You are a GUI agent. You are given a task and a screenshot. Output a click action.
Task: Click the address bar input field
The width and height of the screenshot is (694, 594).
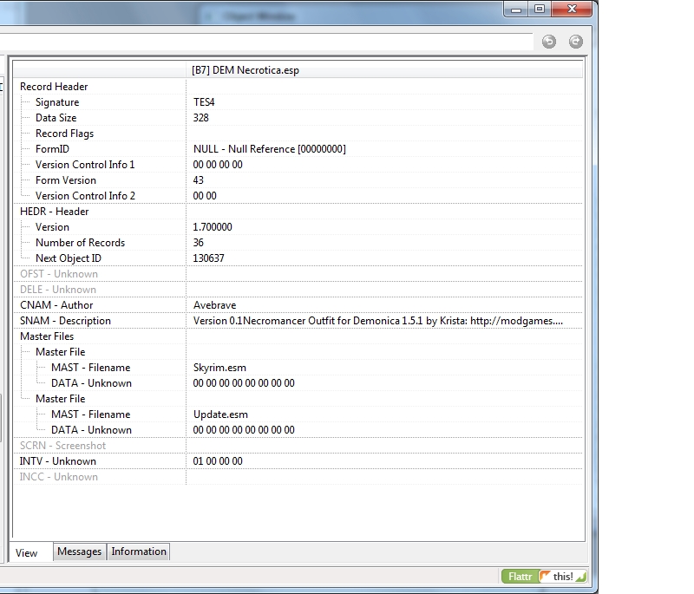point(265,41)
